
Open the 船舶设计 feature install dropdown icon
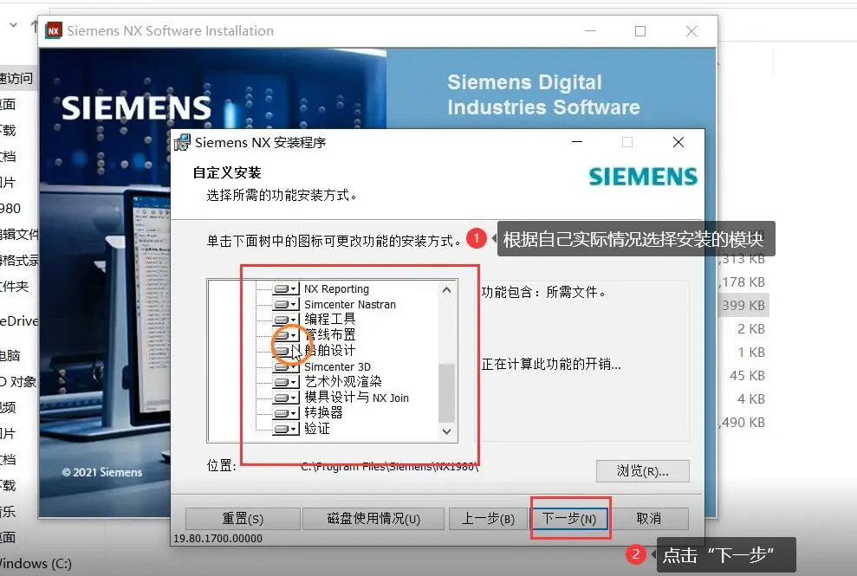click(286, 351)
